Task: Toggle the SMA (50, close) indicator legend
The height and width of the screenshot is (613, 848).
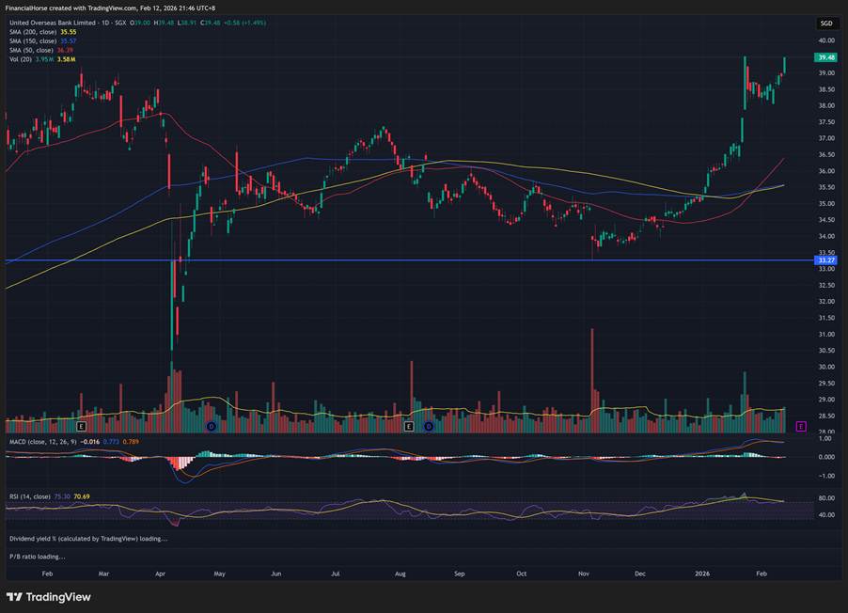Action: (29, 50)
